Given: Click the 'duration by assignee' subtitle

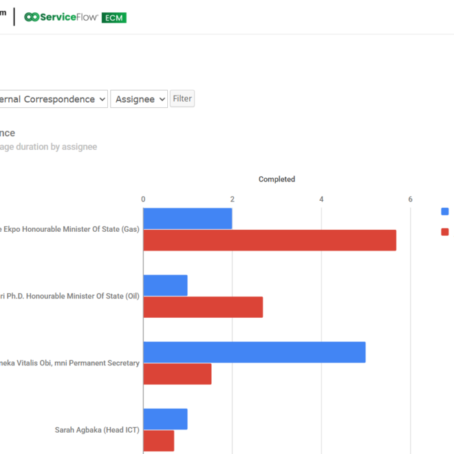Looking at the screenshot, I should [56, 147].
